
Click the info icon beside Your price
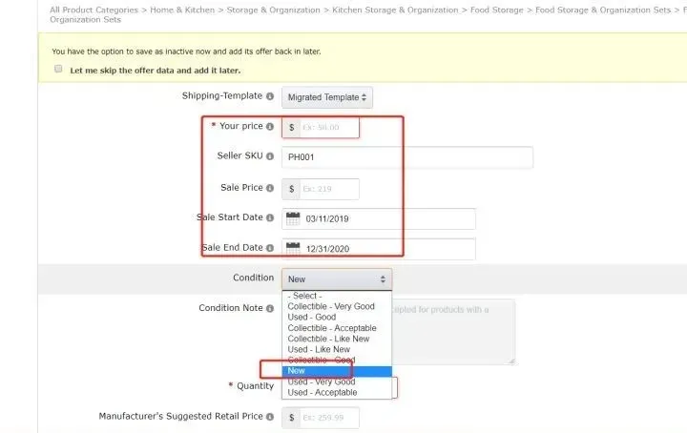coord(270,127)
